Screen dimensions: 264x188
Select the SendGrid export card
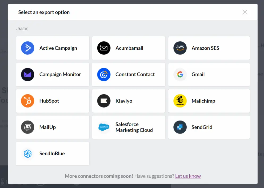pos(209,127)
